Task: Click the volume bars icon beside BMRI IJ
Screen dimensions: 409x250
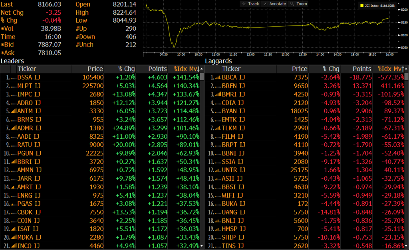Action: 218,94
